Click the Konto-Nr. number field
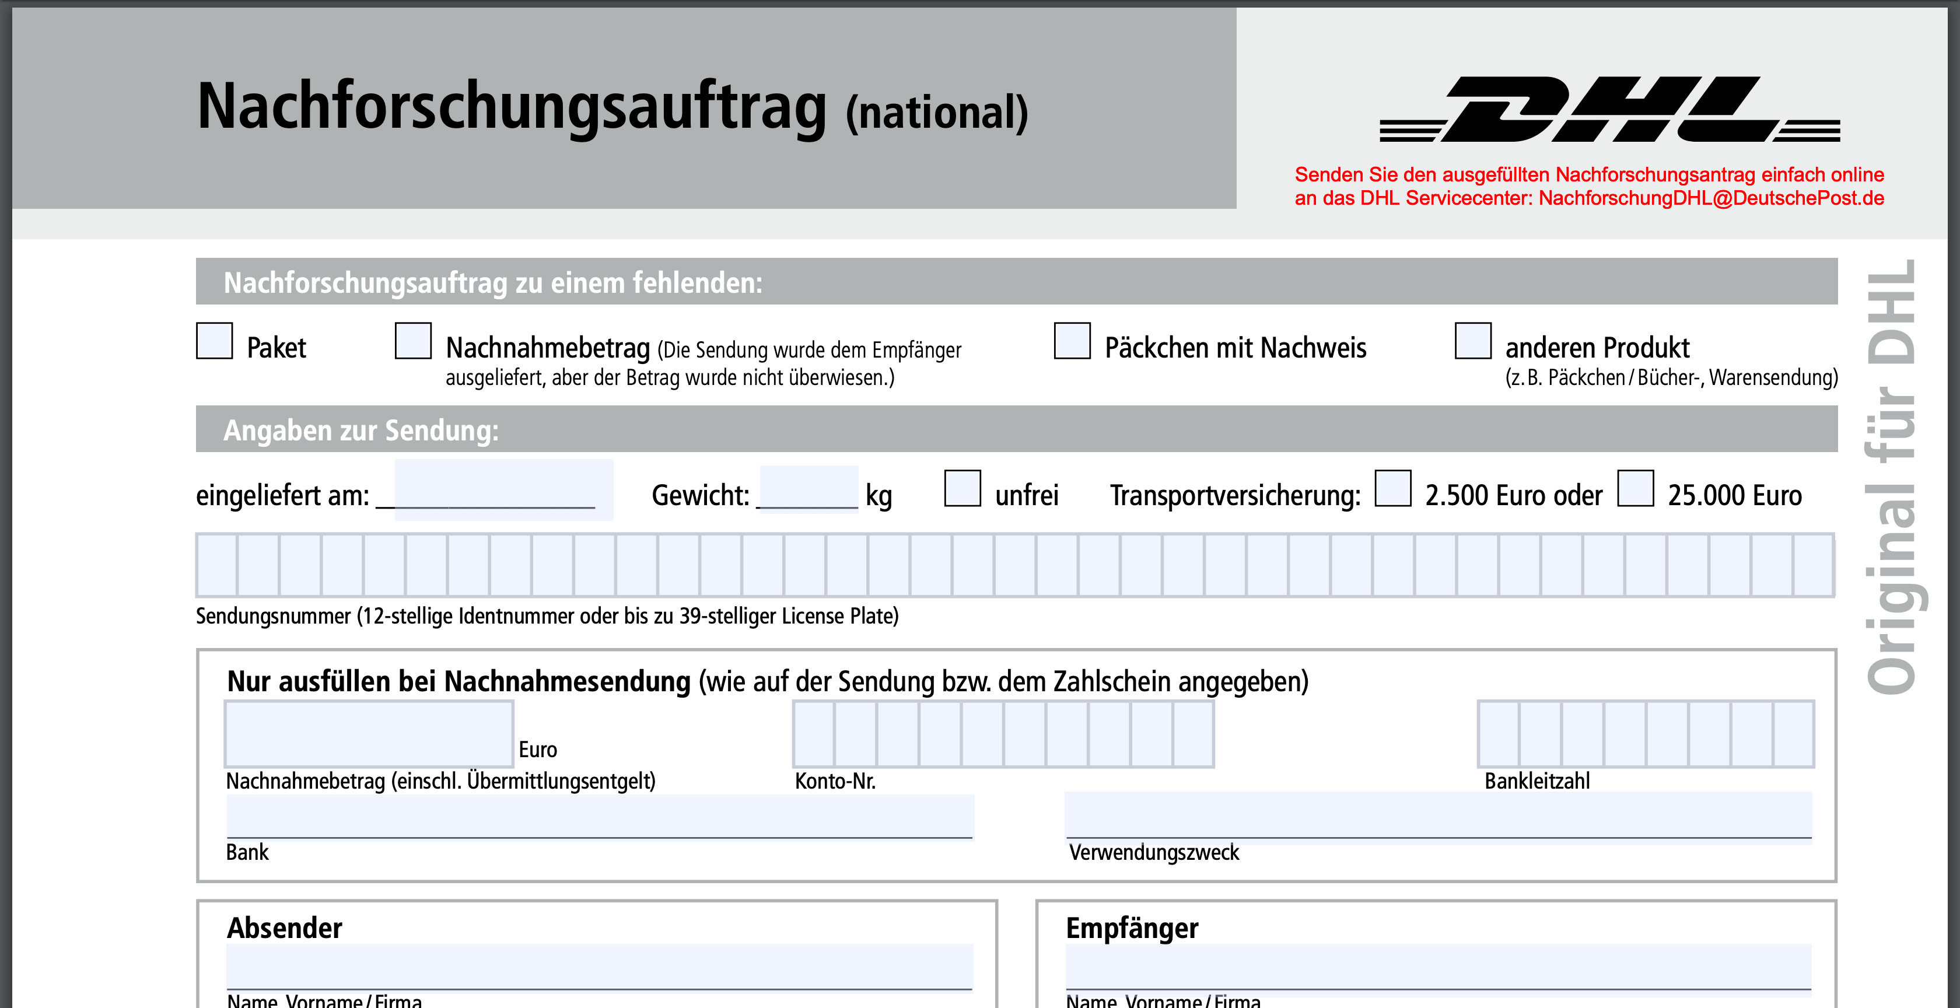This screenshot has width=1960, height=1008. pyautogui.click(x=1003, y=734)
